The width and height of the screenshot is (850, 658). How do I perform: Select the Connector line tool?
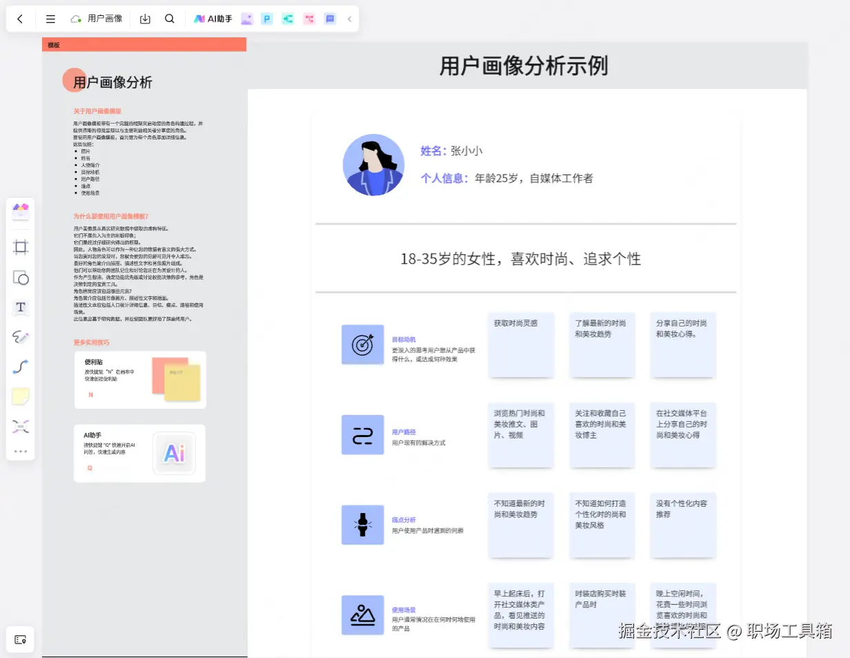tap(21, 367)
